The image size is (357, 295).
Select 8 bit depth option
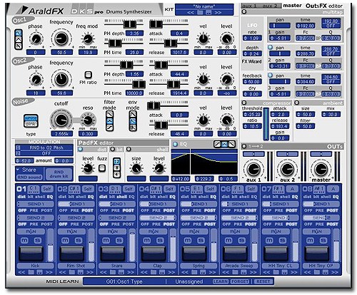point(116,168)
